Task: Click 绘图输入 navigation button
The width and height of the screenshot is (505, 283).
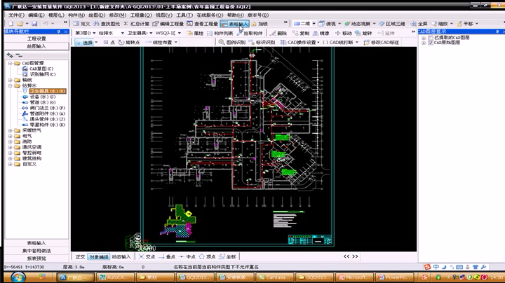Action: pyautogui.click(x=36, y=46)
